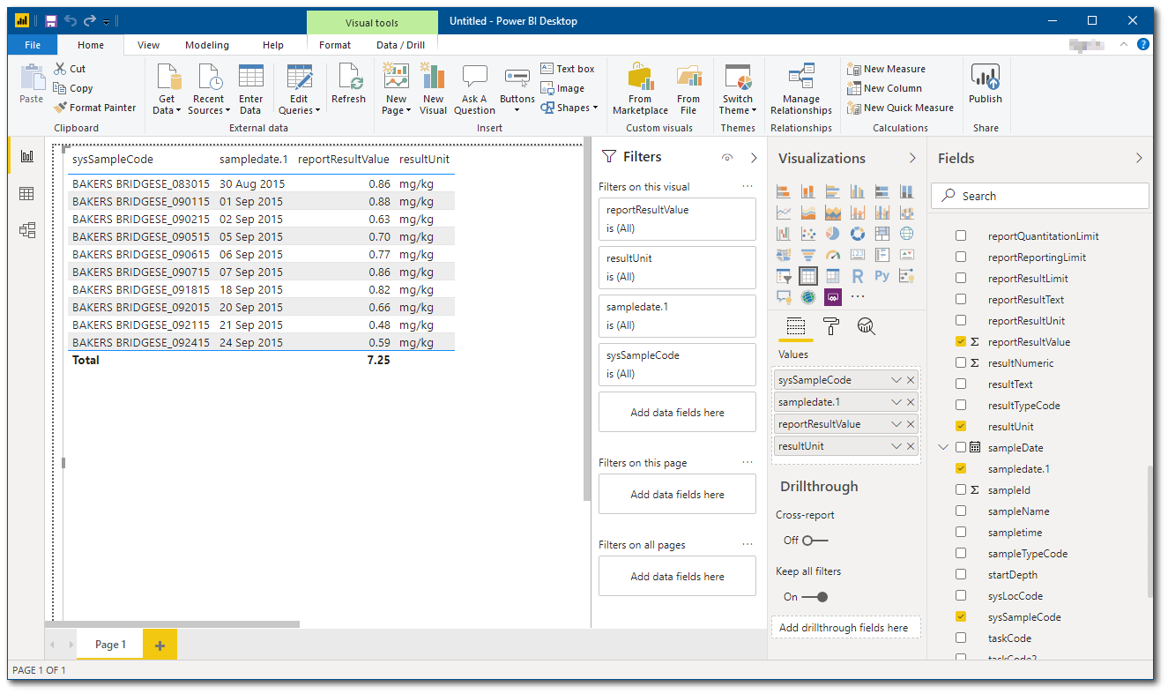
Task: Select the gauge visualization icon
Action: click(833, 255)
